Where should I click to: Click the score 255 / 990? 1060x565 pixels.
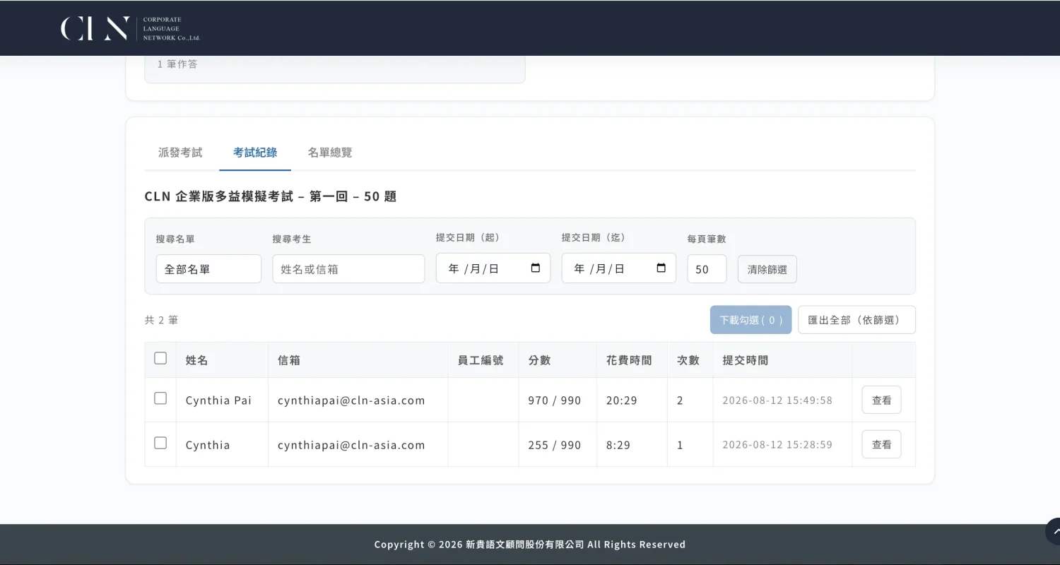click(555, 445)
